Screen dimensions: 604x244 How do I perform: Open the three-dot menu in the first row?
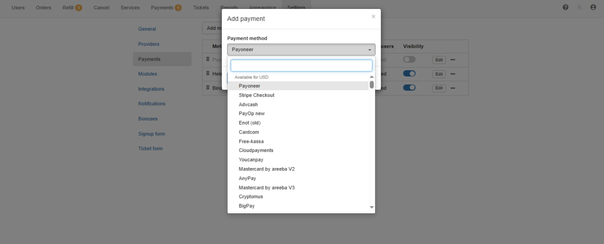[x=453, y=60]
